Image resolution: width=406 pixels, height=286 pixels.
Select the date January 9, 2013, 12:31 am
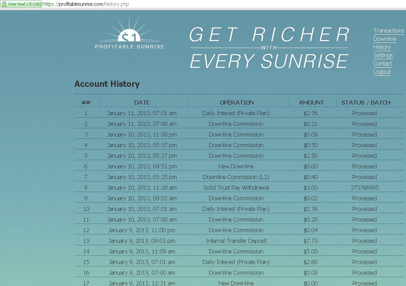coord(142,283)
